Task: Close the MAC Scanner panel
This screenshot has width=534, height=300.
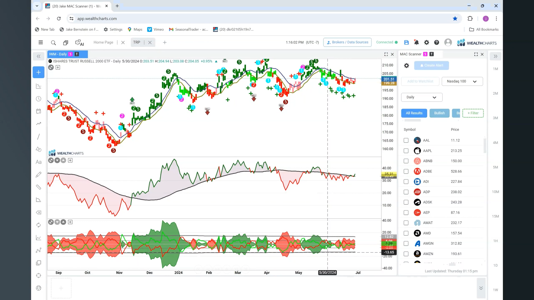Action: coord(482,54)
